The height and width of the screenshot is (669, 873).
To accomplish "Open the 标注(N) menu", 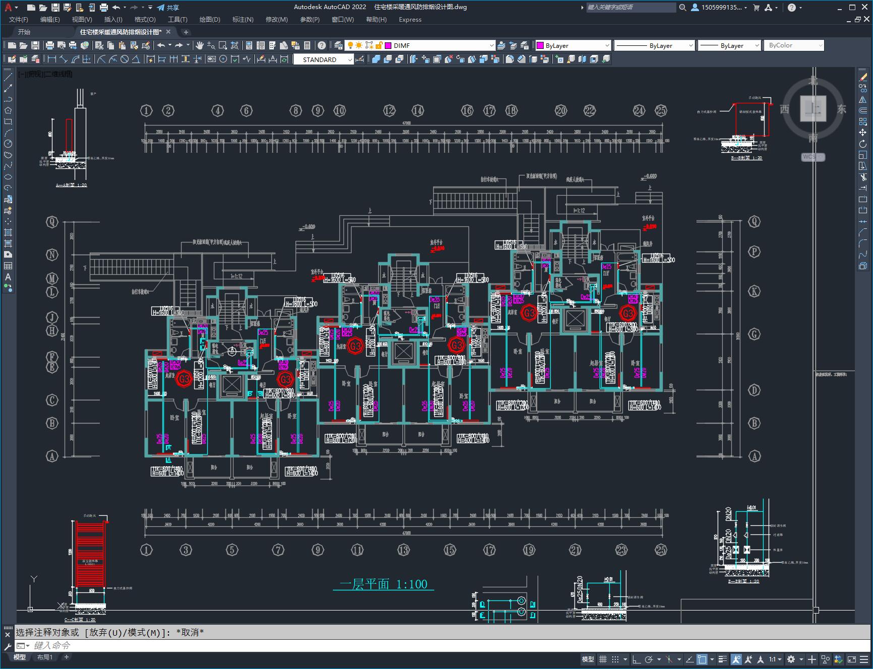I will click(243, 20).
